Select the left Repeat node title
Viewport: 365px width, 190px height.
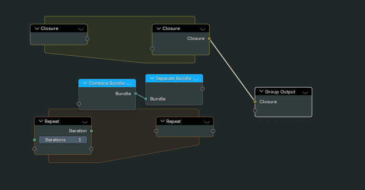[52, 121]
